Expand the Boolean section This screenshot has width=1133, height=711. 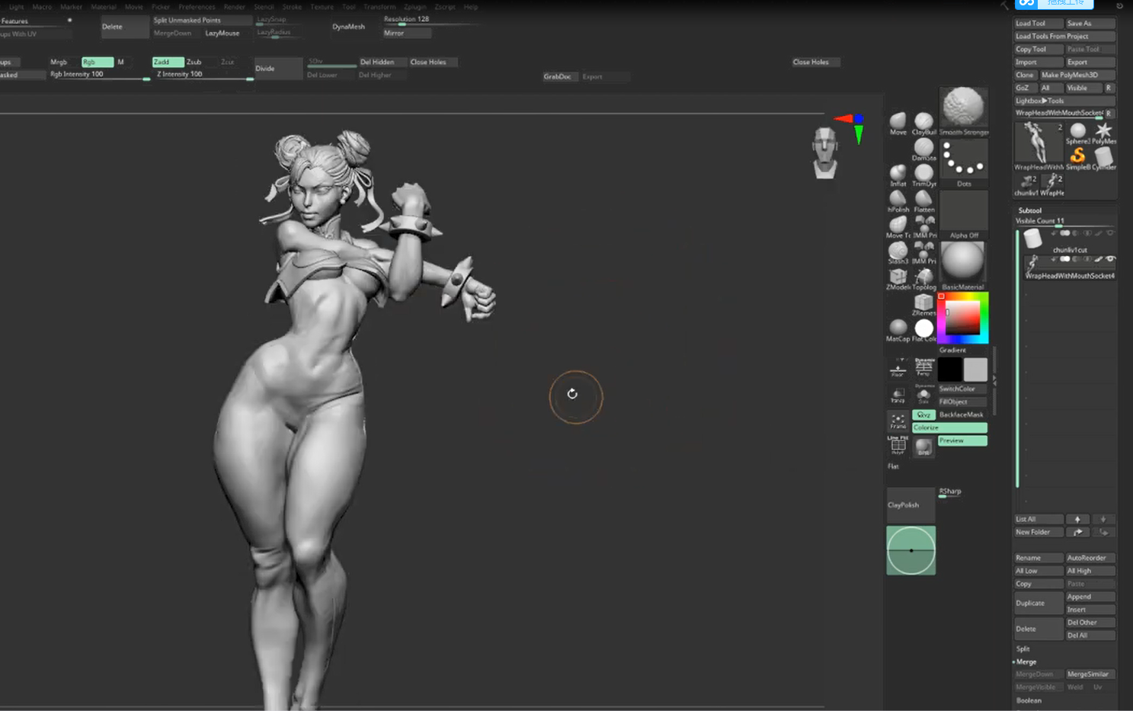(1029, 700)
